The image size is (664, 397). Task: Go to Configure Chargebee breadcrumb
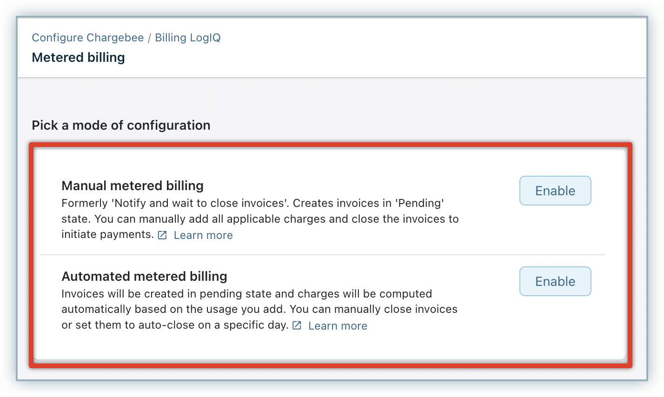coord(88,38)
